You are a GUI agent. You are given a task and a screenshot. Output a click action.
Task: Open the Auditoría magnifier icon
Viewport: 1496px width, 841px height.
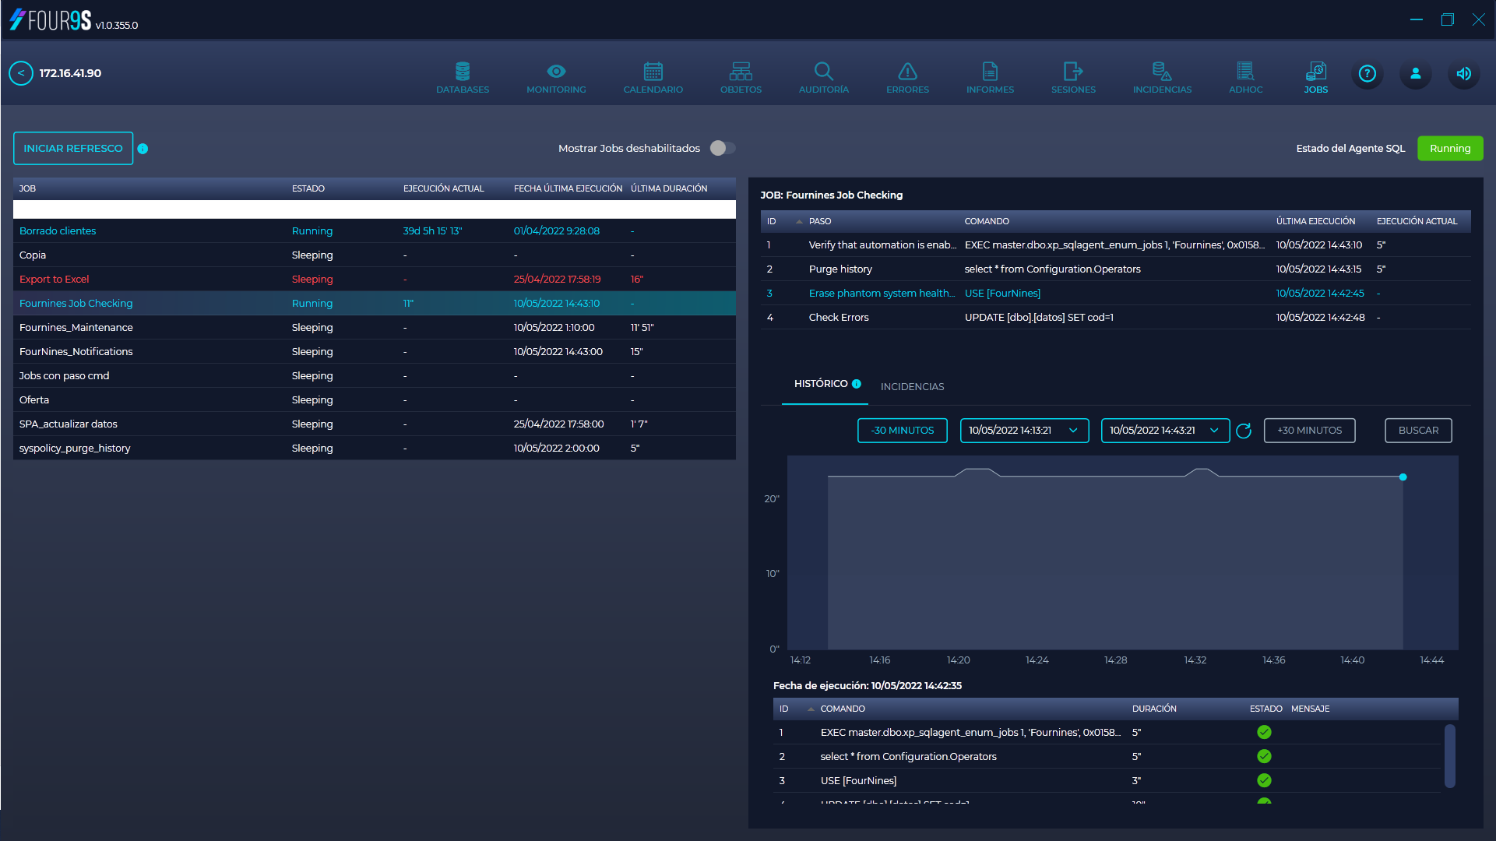(823, 72)
